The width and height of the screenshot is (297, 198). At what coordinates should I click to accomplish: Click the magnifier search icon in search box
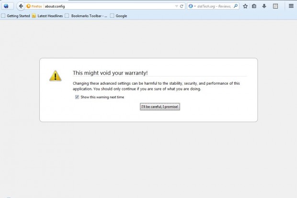tap(236, 6)
